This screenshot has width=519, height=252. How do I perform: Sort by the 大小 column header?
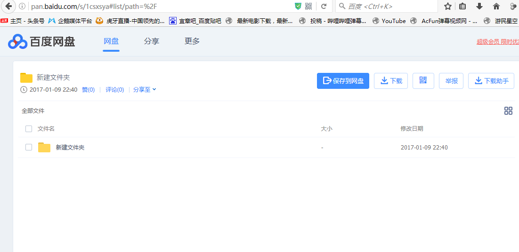(327, 129)
